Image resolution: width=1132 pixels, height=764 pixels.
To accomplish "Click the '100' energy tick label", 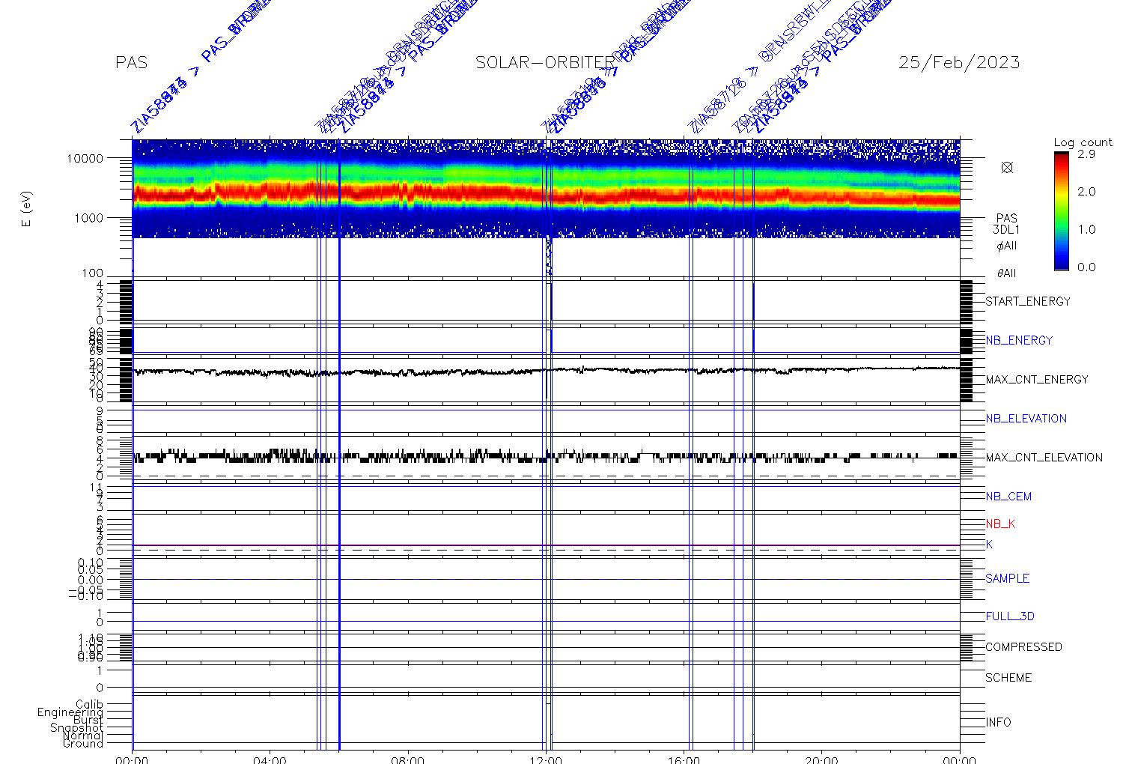I will pyautogui.click(x=92, y=274).
